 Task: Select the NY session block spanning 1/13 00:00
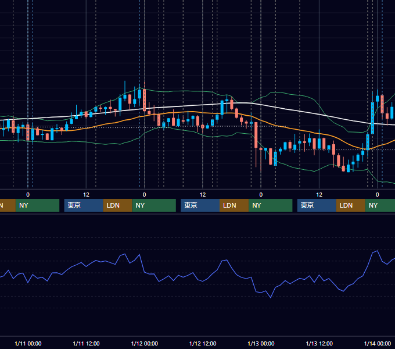pos(271,205)
